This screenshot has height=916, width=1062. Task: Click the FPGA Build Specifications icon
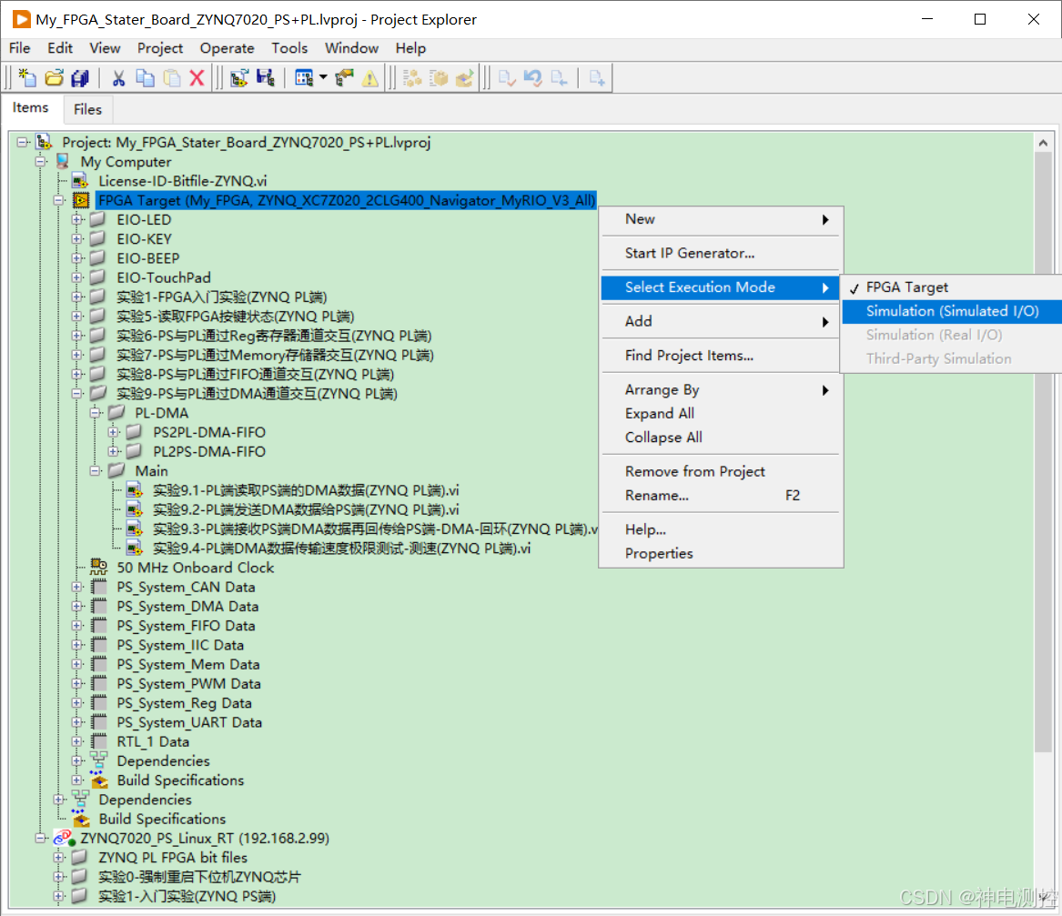coord(99,780)
